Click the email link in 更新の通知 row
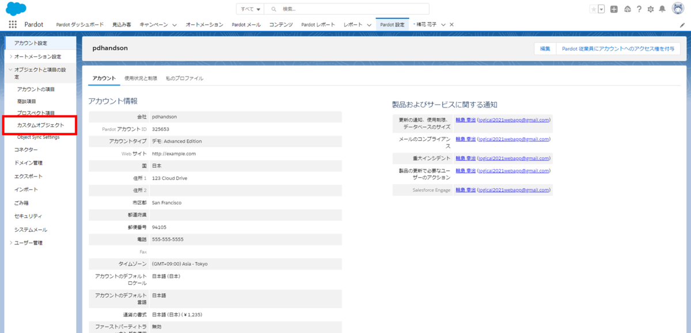691x333 pixels. pyautogui.click(x=514, y=120)
